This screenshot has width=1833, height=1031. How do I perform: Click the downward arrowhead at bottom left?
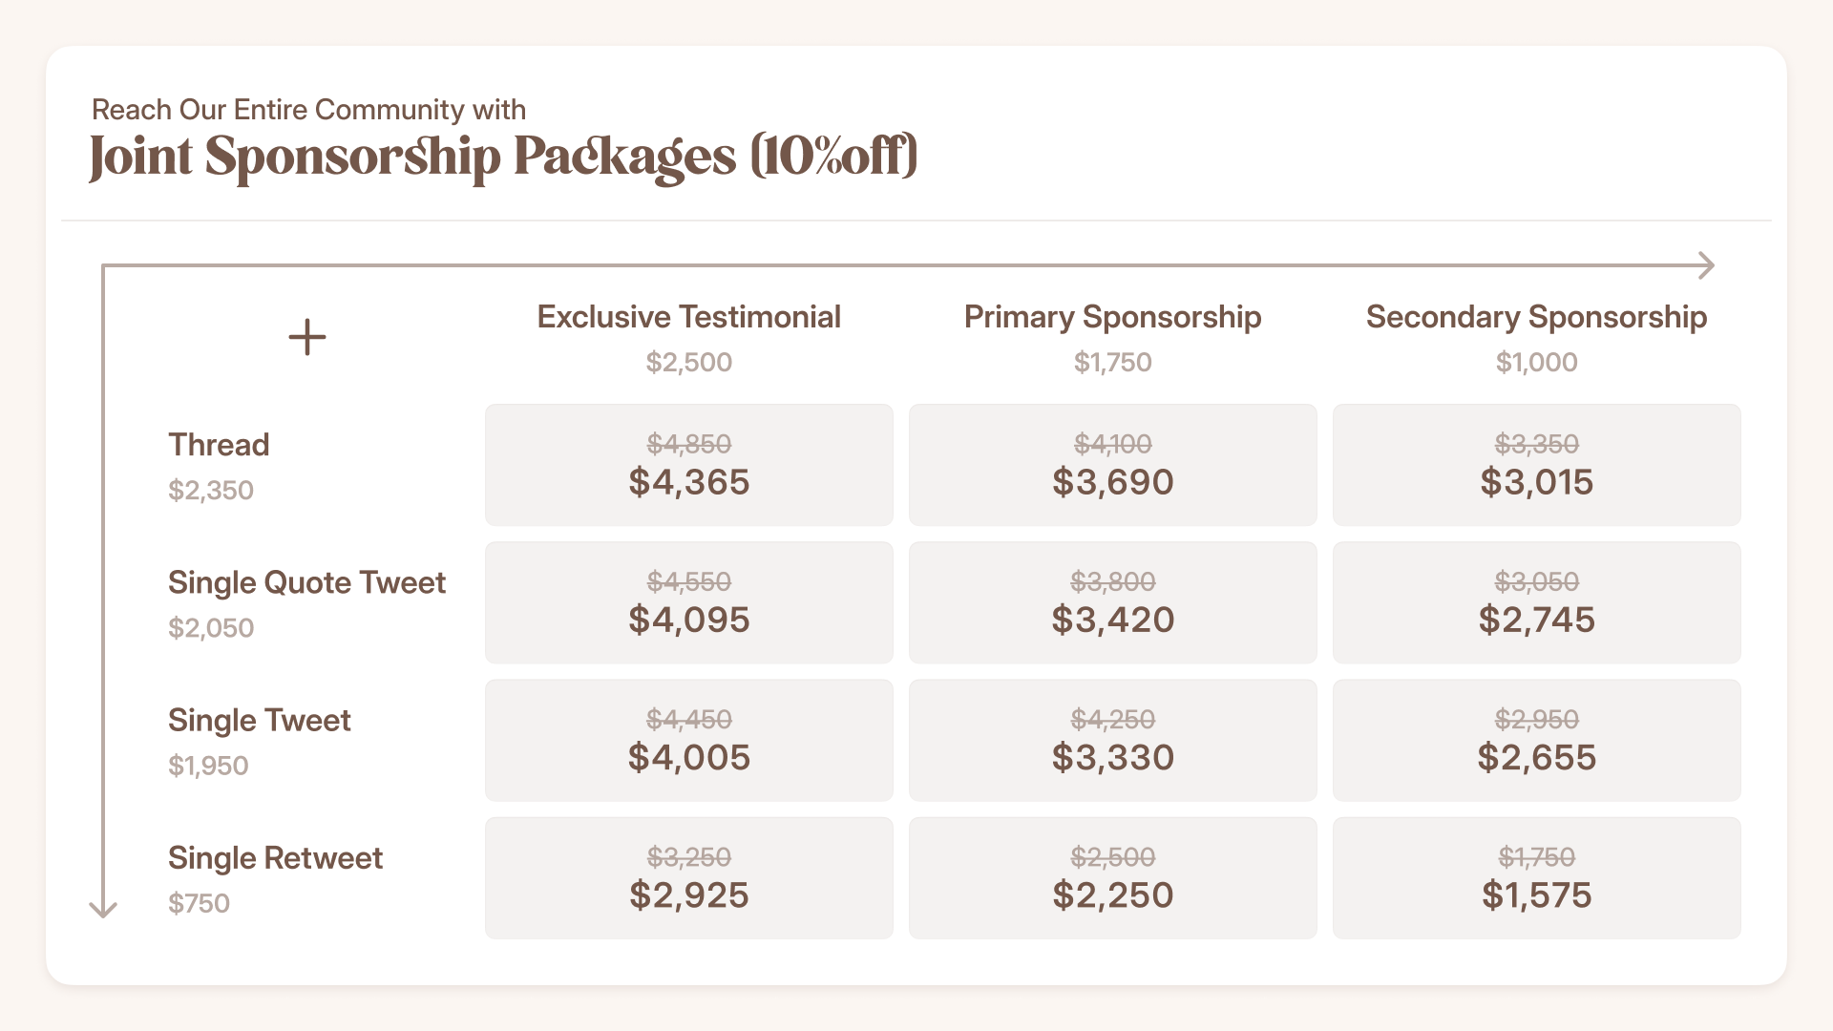(103, 908)
